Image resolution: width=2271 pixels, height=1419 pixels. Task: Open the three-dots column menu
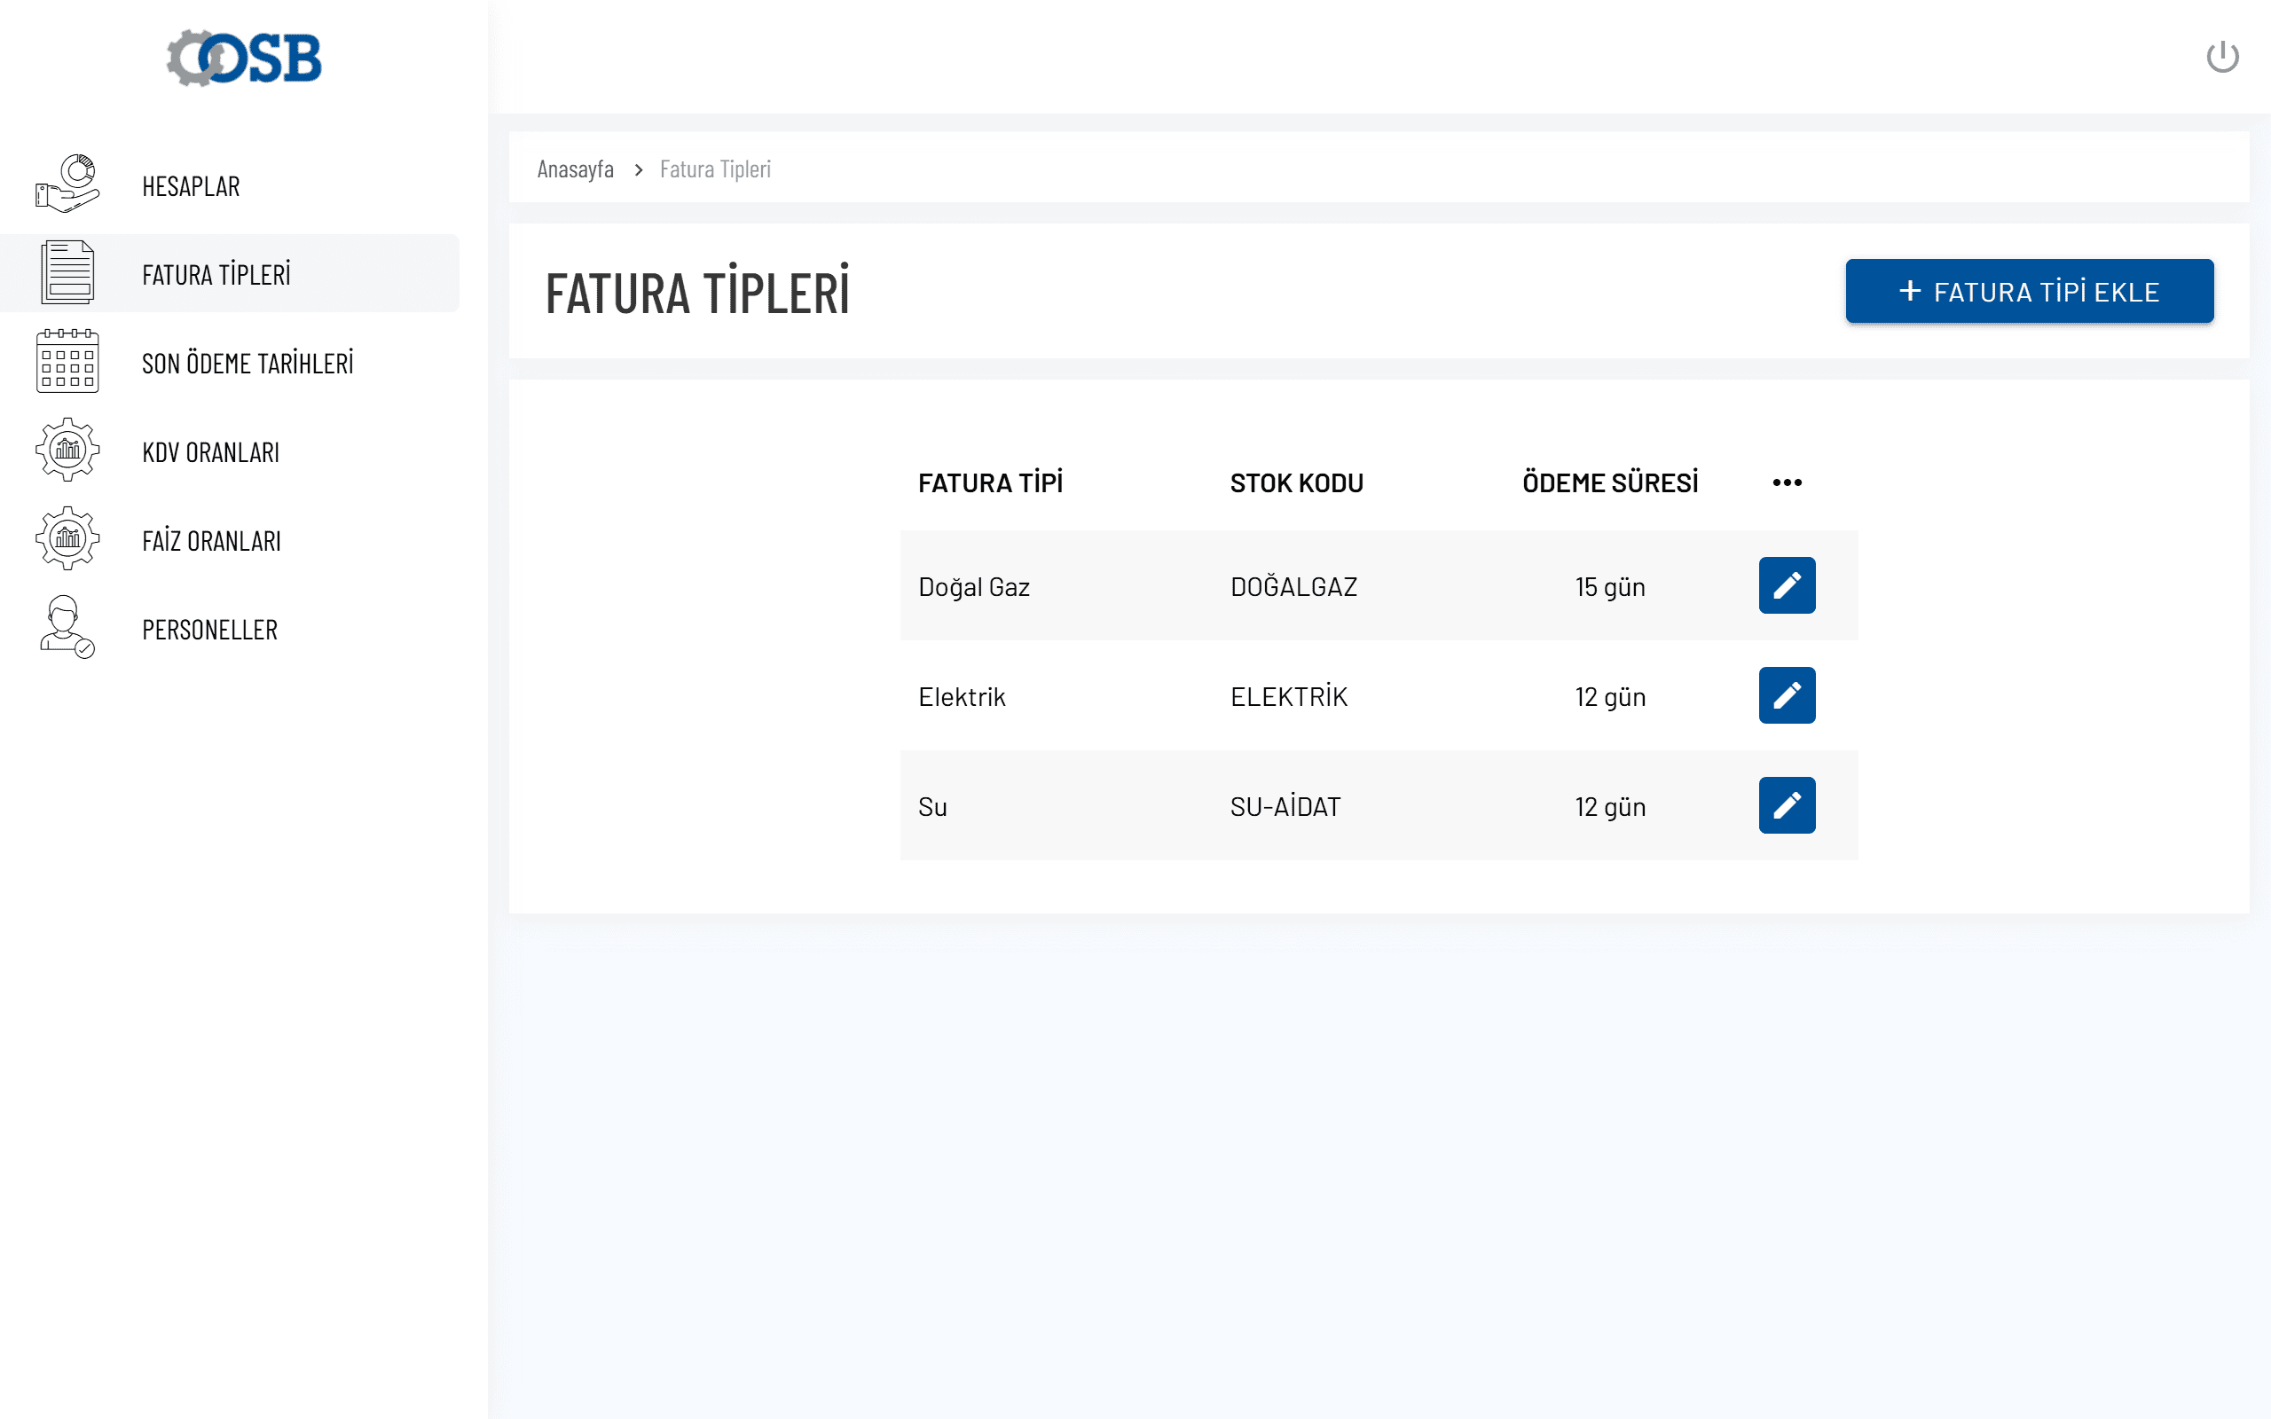pos(1786,482)
